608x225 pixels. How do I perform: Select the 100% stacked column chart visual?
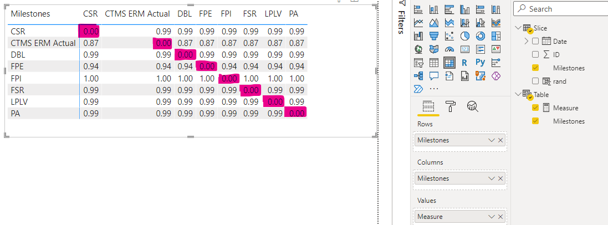[496, 9]
